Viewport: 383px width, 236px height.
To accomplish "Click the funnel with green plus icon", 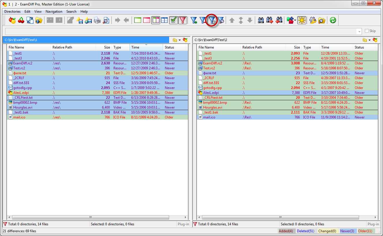I will 194,20.
